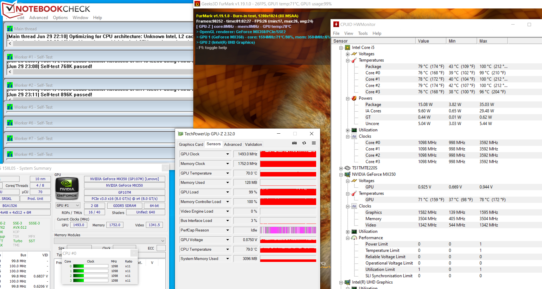Open GPU Clock sensor dropdown in GPU-Z
Screen dimensions: 542x289
(228, 154)
